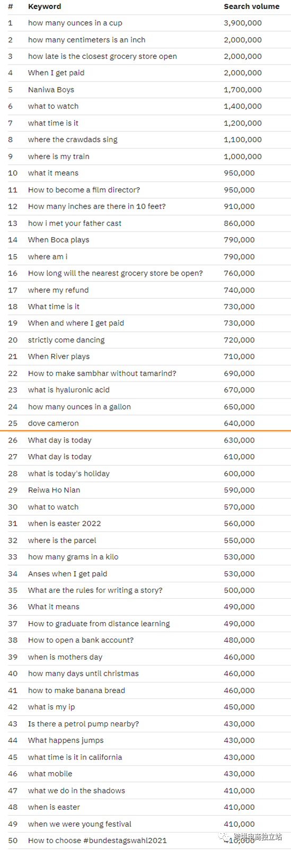The width and height of the screenshot is (291, 850).
Task: Click 'what is my ip' keyword
Action: click(x=51, y=707)
